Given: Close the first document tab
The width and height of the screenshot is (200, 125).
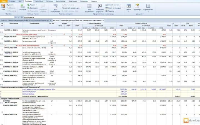Looking at the screenshot, I should tap(51, 20).
